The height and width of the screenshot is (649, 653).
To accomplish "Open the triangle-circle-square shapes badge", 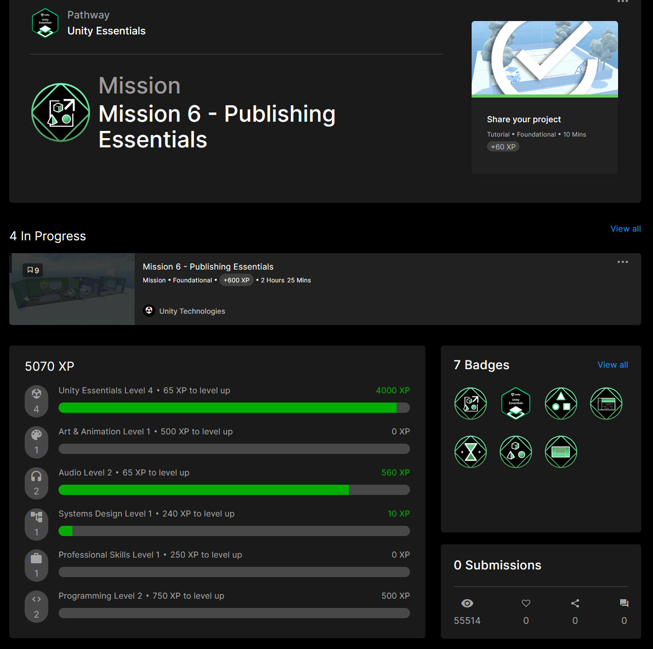I will (561, 404).
